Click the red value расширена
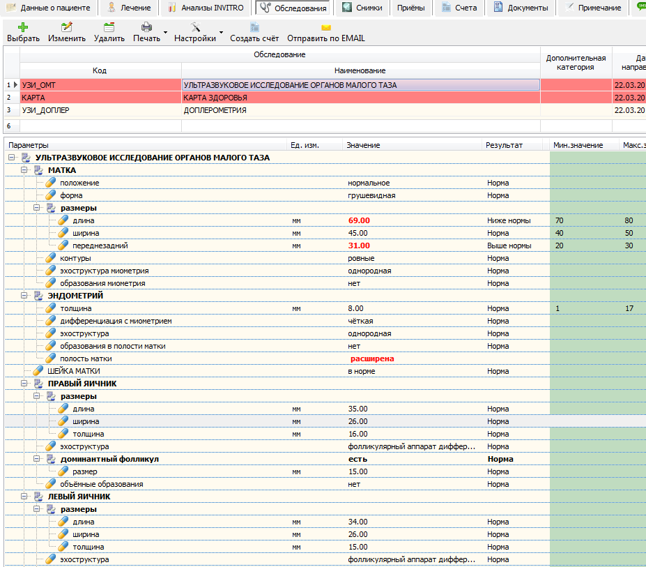This screenshot has height=567, width=646. 372,358
